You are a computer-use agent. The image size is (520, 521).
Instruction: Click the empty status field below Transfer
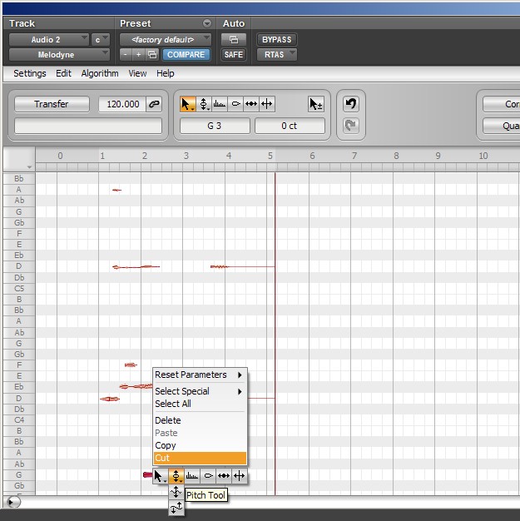[88, 126]
